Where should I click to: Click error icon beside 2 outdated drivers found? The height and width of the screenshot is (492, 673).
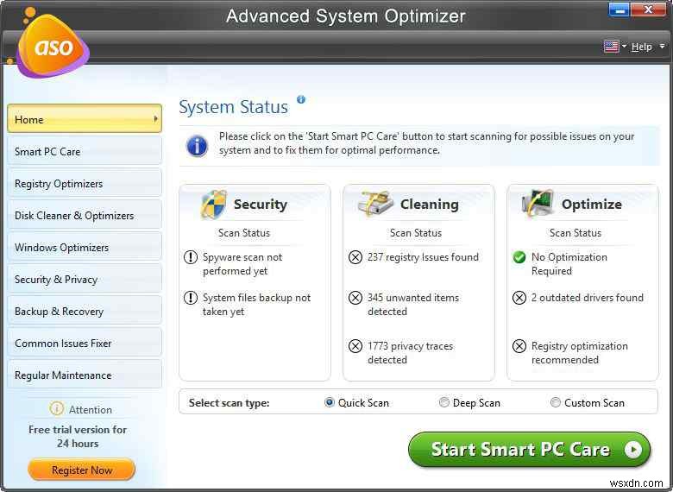(519, 298)
